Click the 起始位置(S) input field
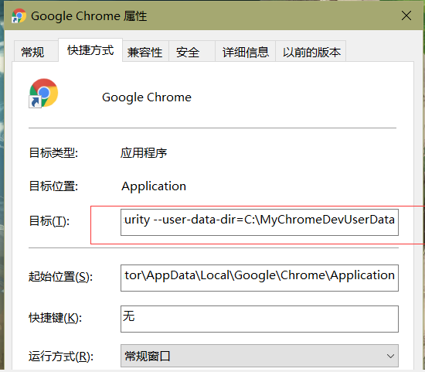425x372 pixels. pos(260,278)
